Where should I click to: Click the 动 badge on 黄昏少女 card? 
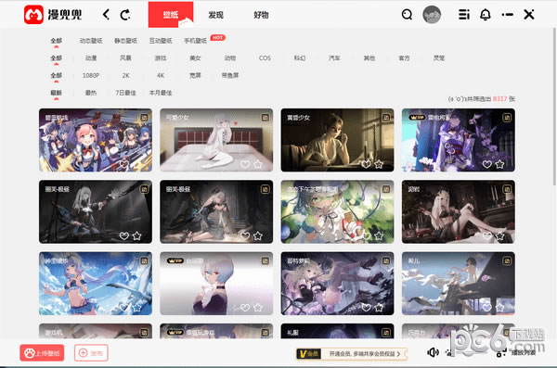[x=386, y=118]
